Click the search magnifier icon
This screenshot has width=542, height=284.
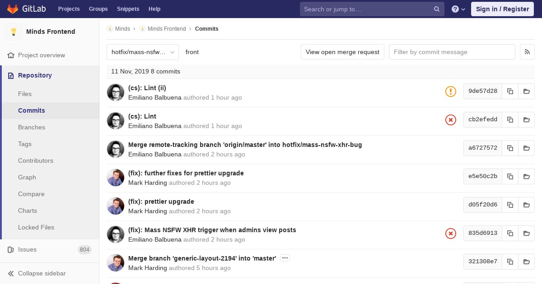(437, 9)
